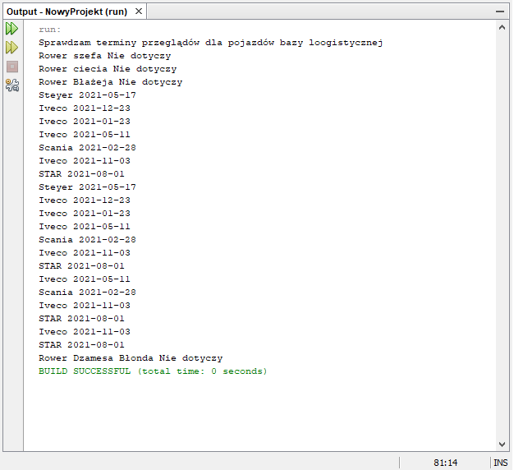Image resolution: width=514 pixels, height=470 pixels.
Task: Toggle the INS insert mode indicator
Action: [501, 463]
